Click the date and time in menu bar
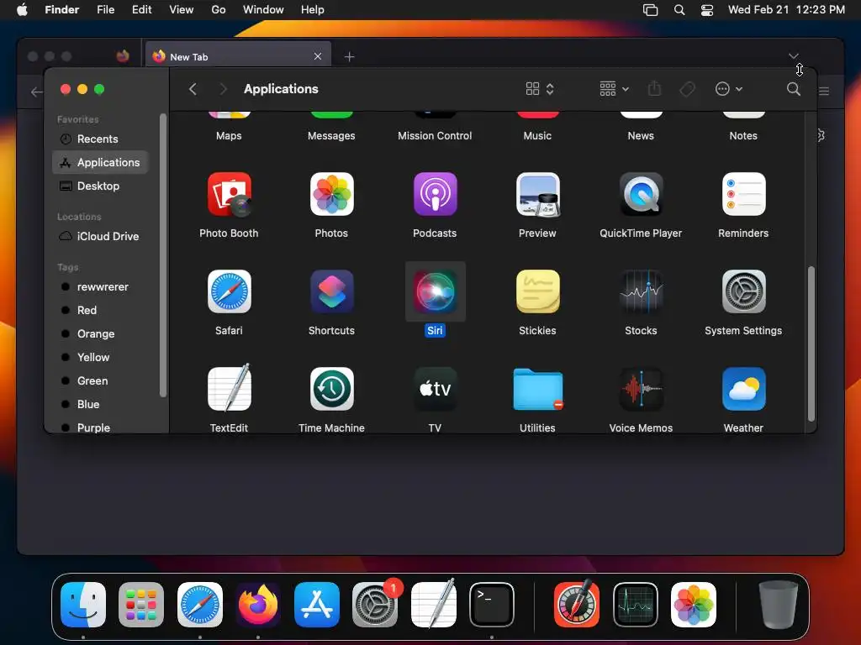This screenshot has height=645, width=861. [x=786, y=10]
